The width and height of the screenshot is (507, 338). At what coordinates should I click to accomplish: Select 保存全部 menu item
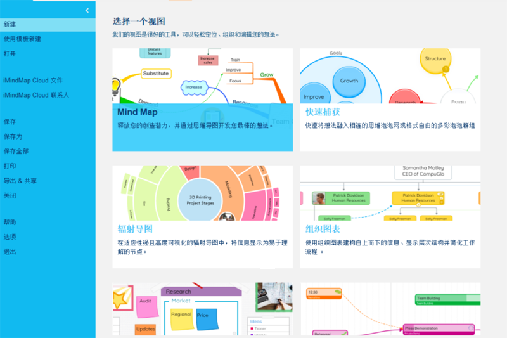click(x=48, y=152)
